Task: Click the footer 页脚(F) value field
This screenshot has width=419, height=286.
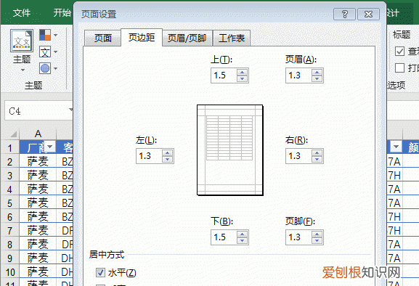Action: click(x=298, y=237)
